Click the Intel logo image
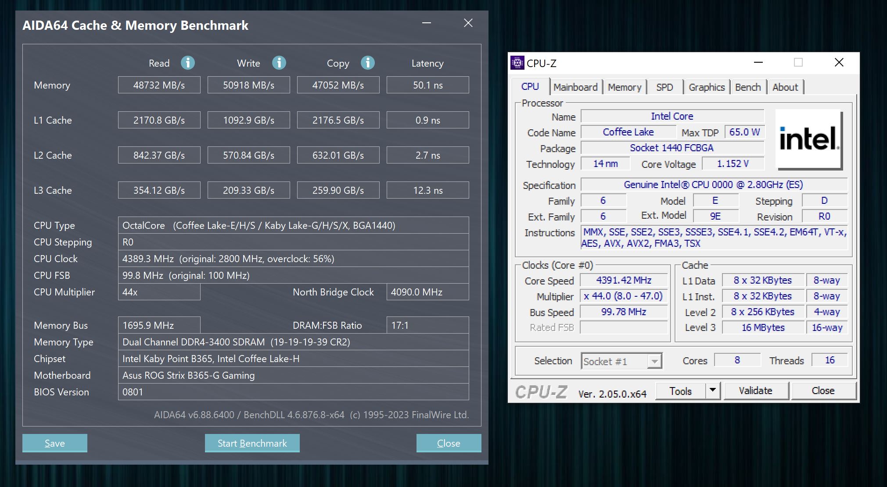Screen dimensions: 887x487 tap(808, 139)
